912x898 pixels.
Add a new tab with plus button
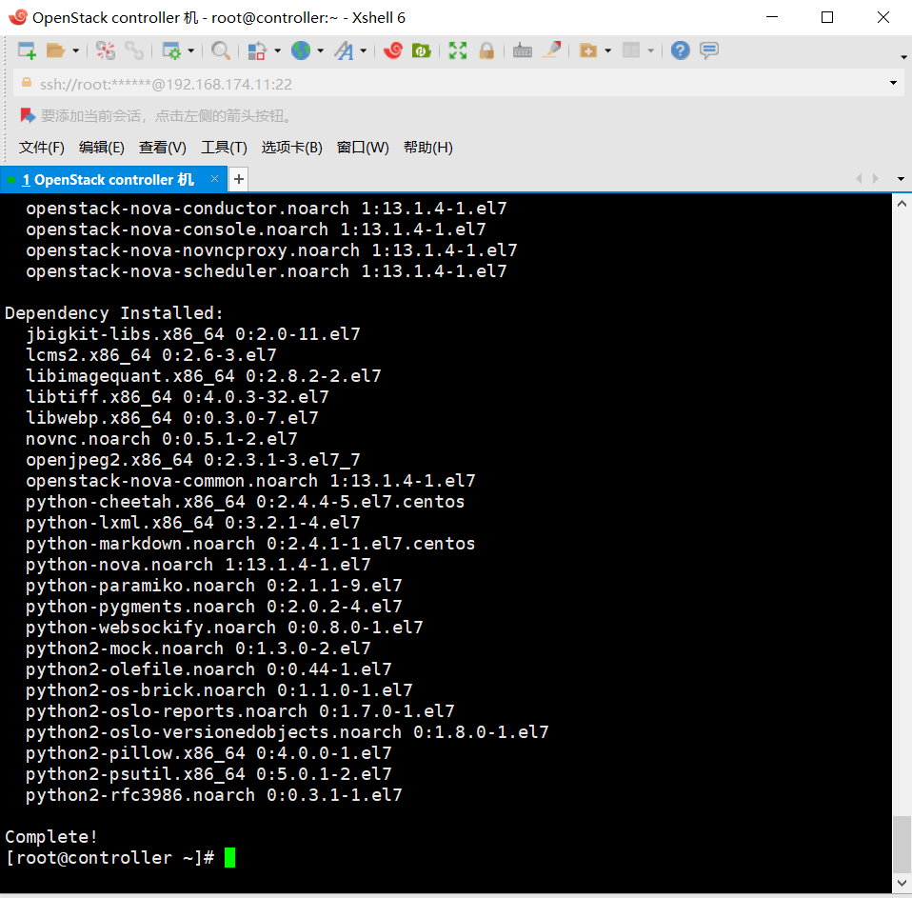pos(238,179)
